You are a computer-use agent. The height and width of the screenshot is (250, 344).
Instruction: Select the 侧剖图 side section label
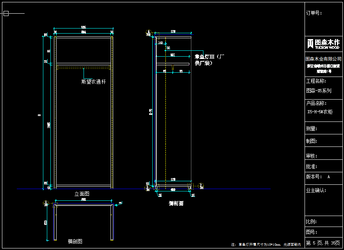176,204
